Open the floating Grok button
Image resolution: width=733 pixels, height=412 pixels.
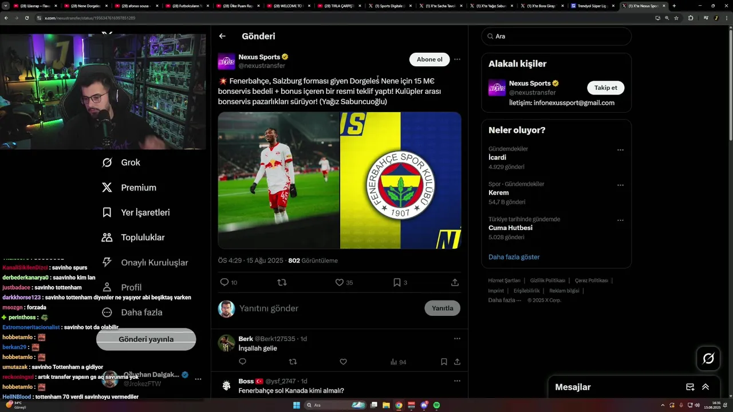[x=708, y=359]
